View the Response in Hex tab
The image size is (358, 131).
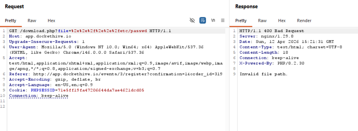pos(281,21)
